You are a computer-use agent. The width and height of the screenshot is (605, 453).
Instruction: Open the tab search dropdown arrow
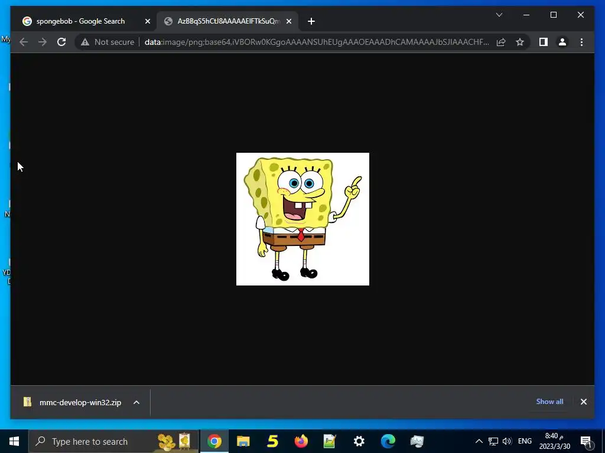[x=499, y=15]
